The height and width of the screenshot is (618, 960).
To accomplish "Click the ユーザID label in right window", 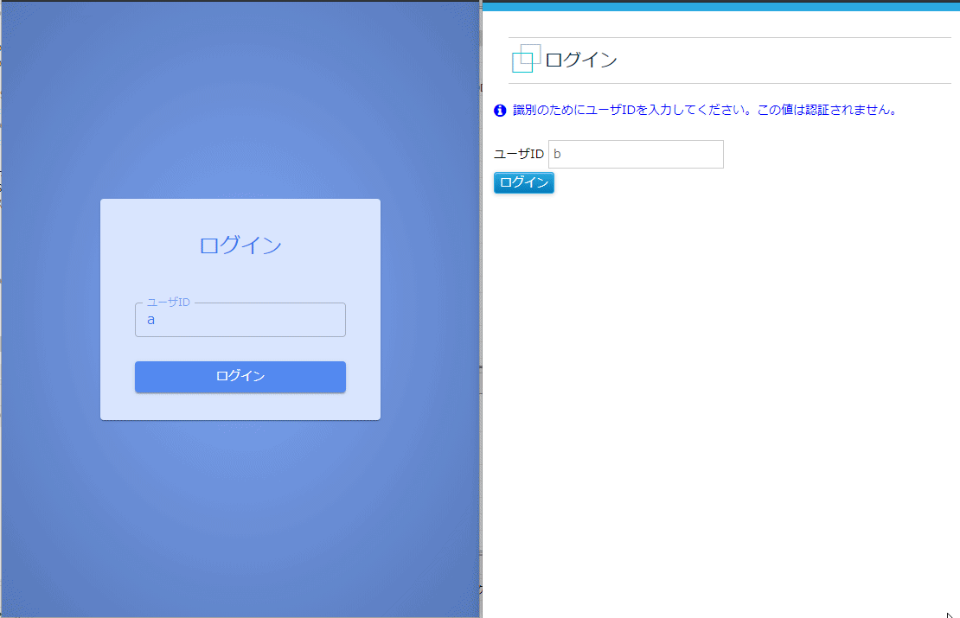I will point(519,154).
